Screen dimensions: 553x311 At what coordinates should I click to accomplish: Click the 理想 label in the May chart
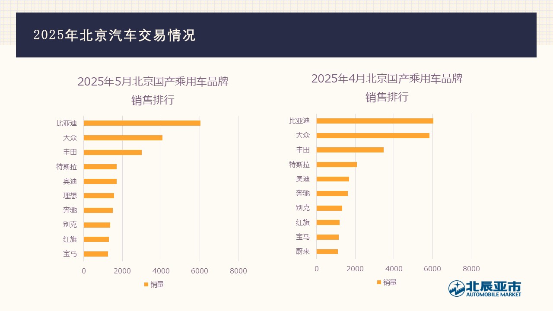70,196
